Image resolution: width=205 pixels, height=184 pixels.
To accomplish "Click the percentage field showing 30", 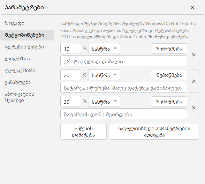I will click(71, 101).
